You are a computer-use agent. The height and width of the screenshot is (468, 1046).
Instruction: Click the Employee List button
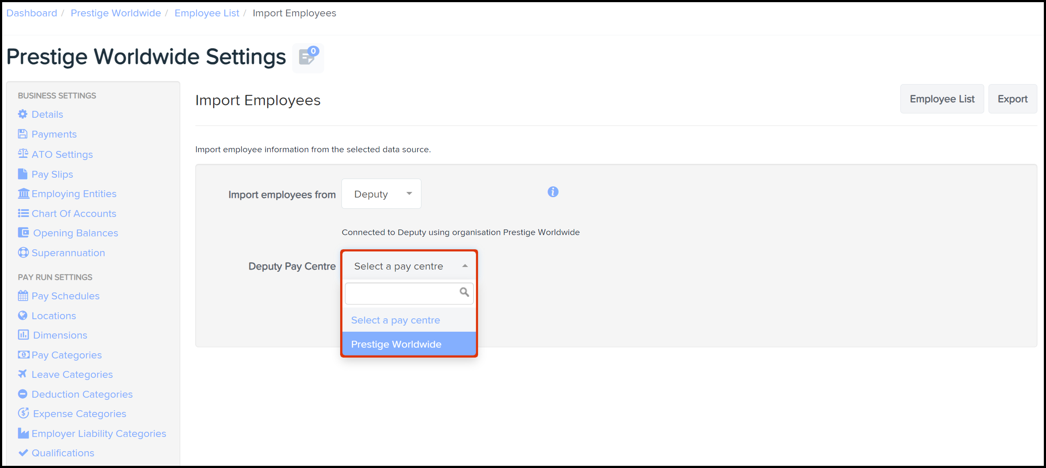941,99
